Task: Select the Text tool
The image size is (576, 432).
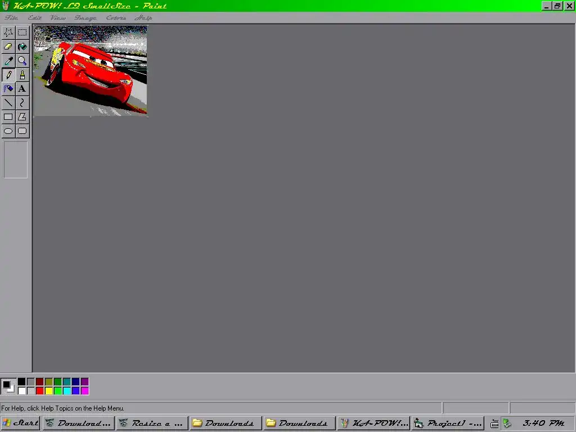Action: click(x=22, y=88)
